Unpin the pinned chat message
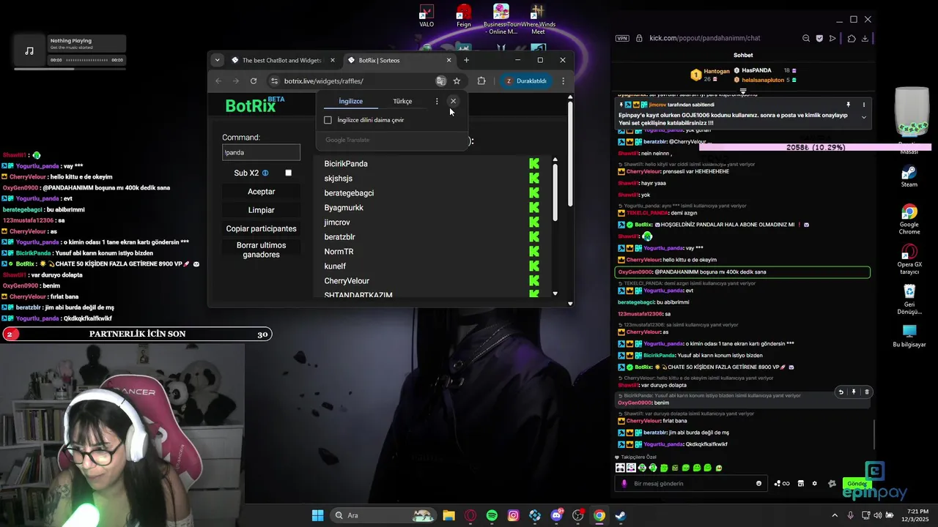This screenshot has height=527, width=938. click(x=848, y=105)
